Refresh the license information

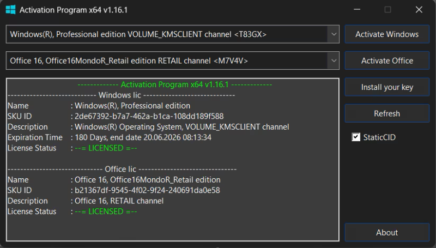(387, 113)
